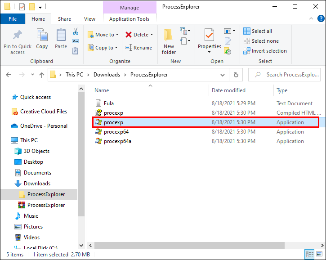
Task: Open New item dropdown
Action: pyautogui.click(x=185, y=31)
